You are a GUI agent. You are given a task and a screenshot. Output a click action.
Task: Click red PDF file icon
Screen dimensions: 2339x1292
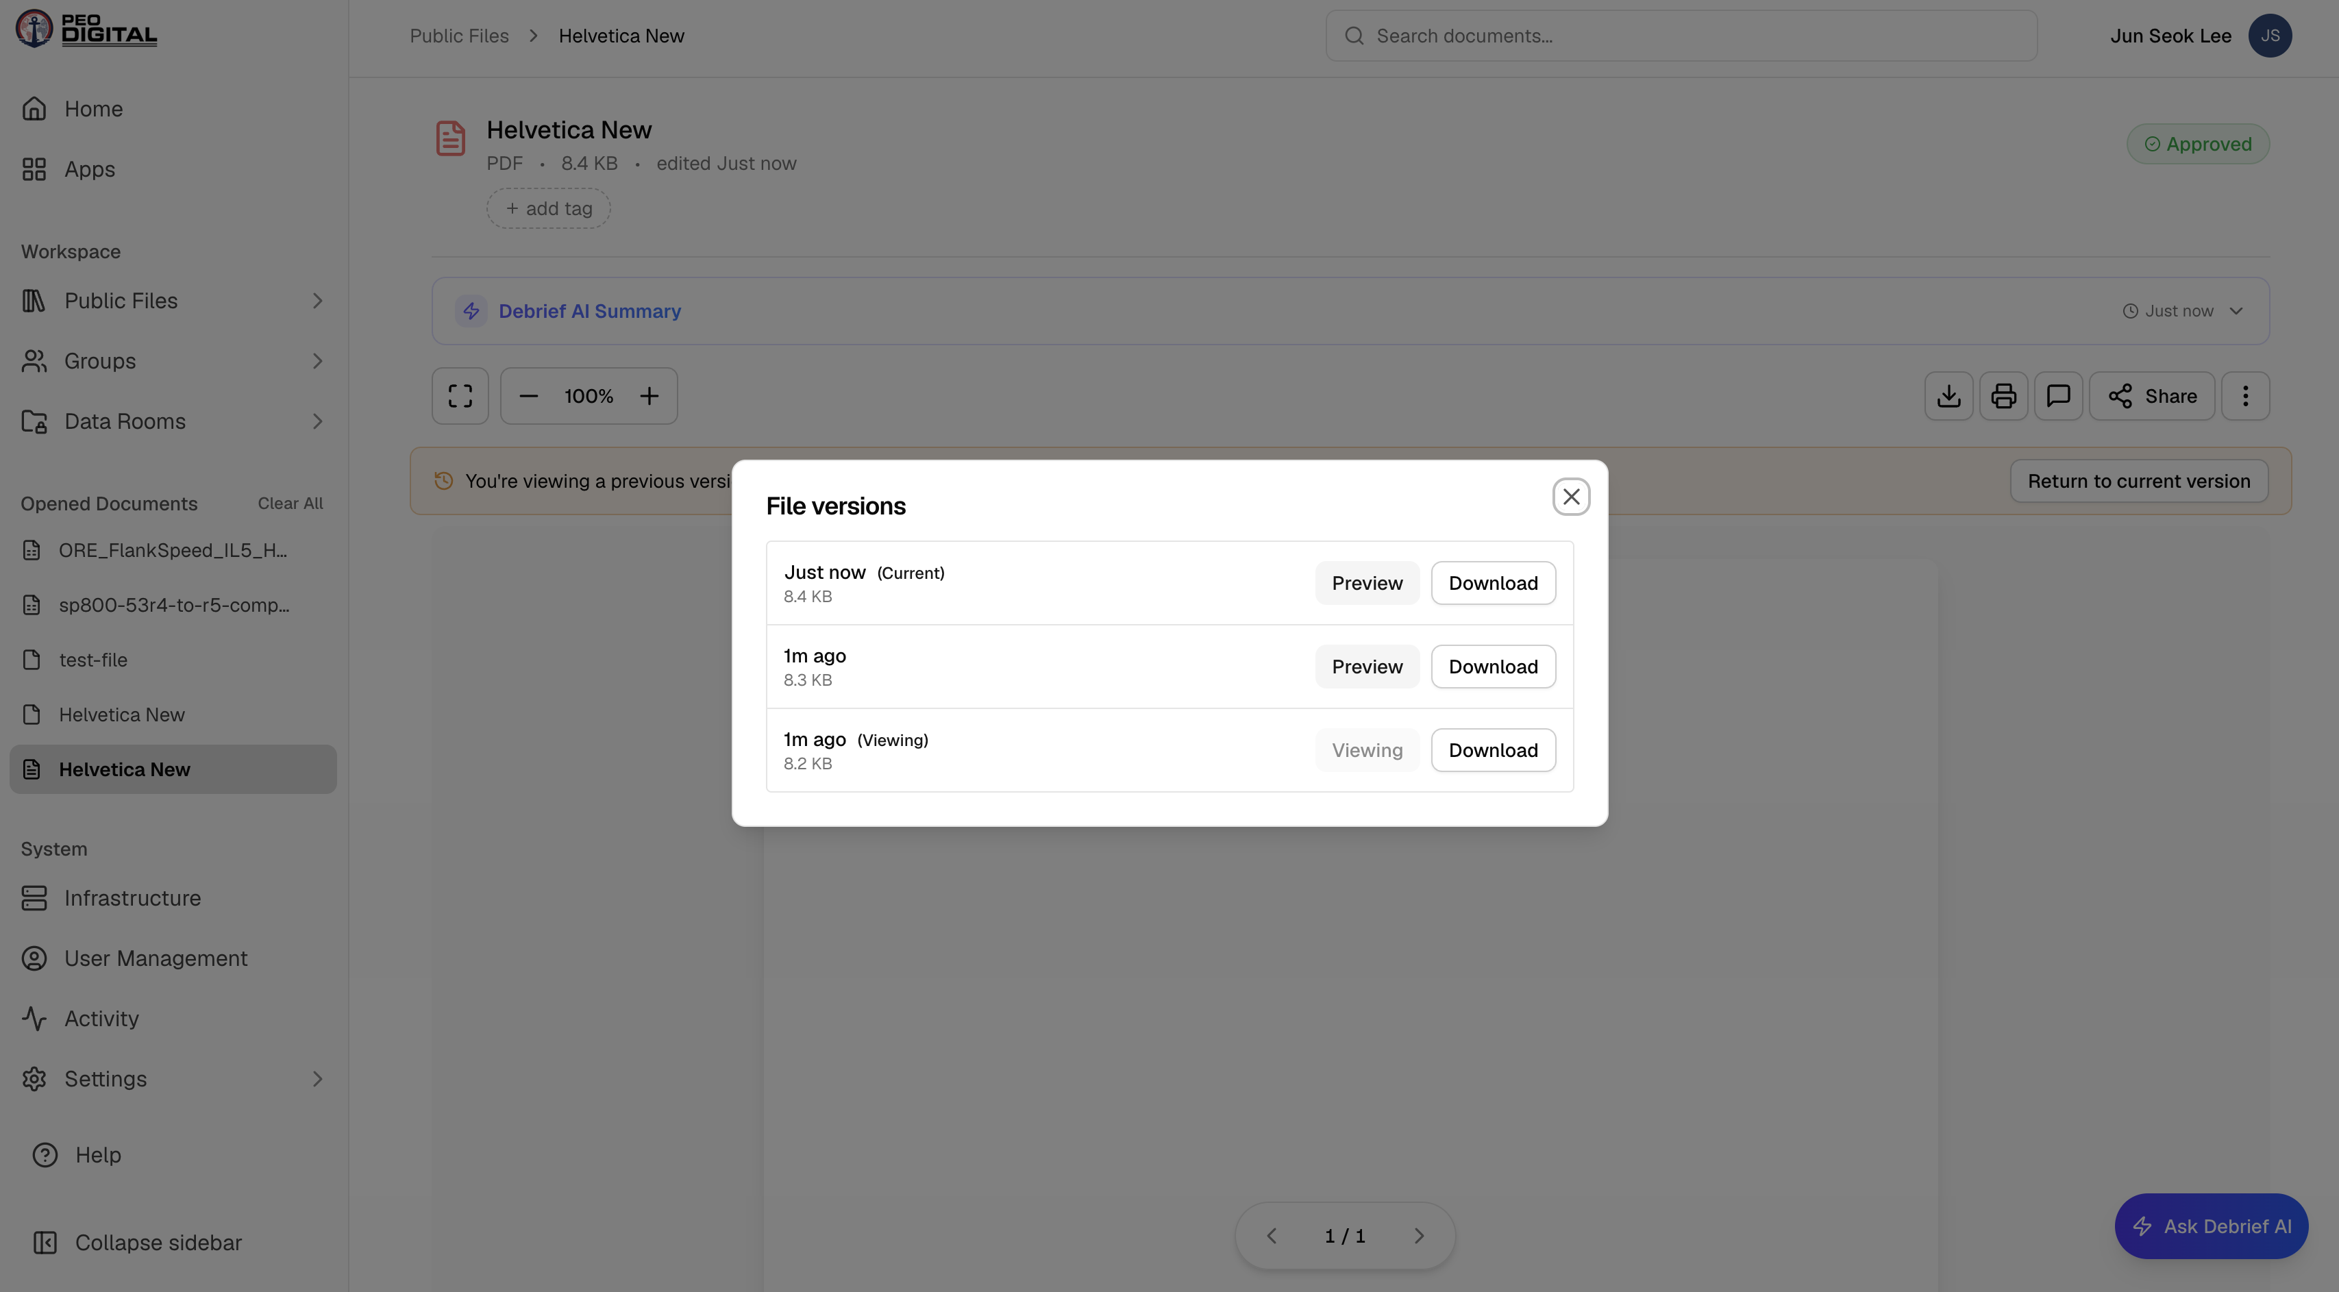pos(450,138)
